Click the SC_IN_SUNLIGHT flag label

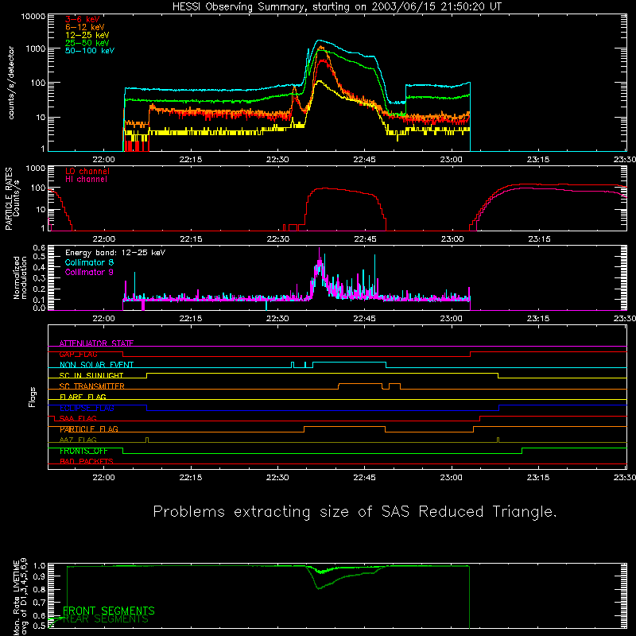tap(91, 375)
